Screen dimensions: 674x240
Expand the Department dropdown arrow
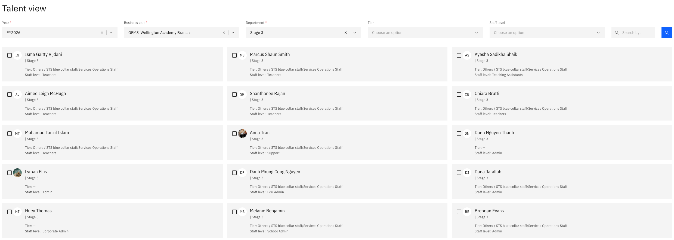pos(355,33)
